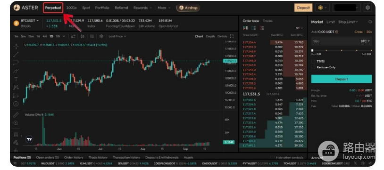The height and width of the screenshot is (170, 384).
Task: Open the Perpetual tab
Action: click(x=53, y=8)
